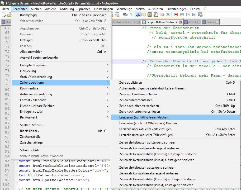The height and width of the screenshot is (190, 241).
Task: Switch to the new 2 tab
Action: pos(210,22)
